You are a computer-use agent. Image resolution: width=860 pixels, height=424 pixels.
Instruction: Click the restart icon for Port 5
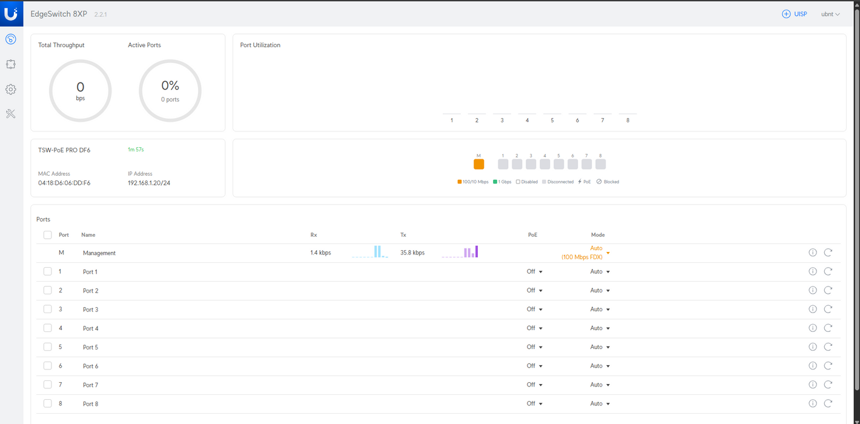coord(828,347)
